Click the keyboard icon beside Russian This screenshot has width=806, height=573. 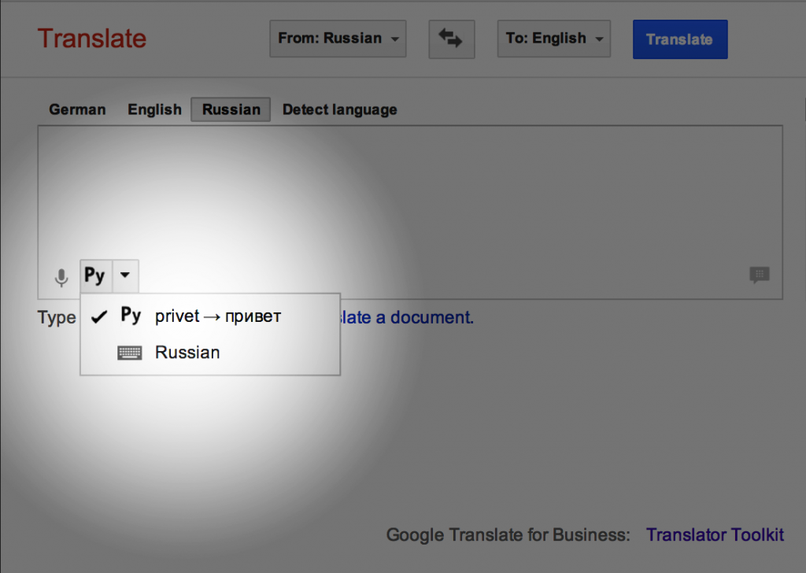click(130, 353)
